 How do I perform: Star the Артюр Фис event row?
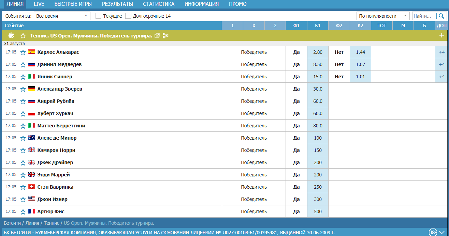(23, 212)
